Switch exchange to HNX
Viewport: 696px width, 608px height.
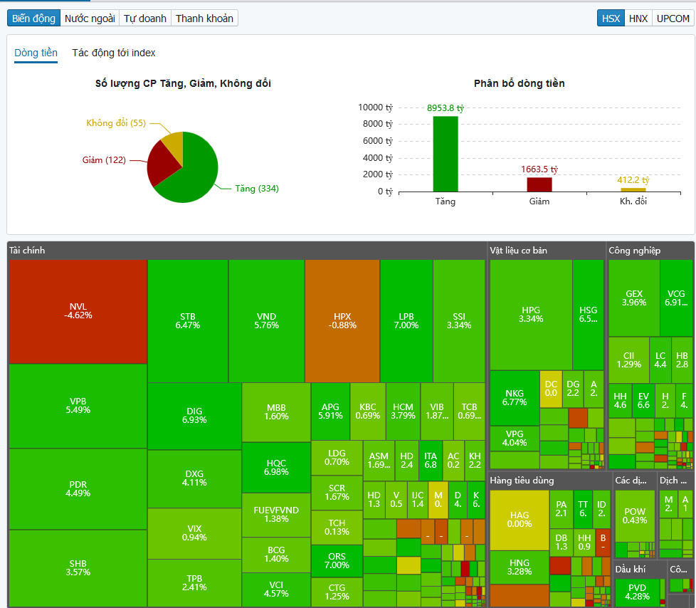tap(638, 19)
